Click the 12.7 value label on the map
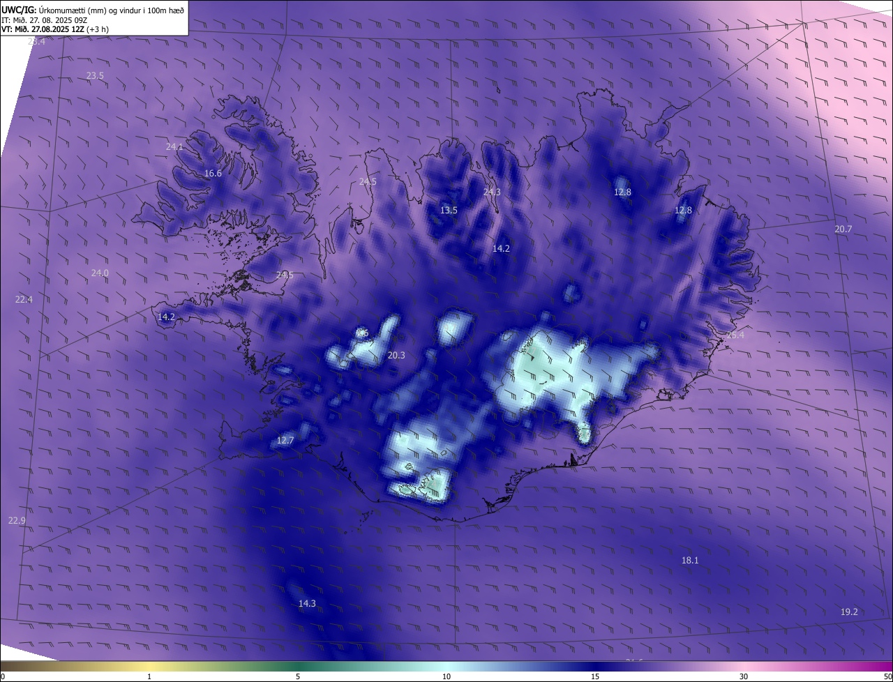The height and width of the screenshot is (682, 893). 285,440
